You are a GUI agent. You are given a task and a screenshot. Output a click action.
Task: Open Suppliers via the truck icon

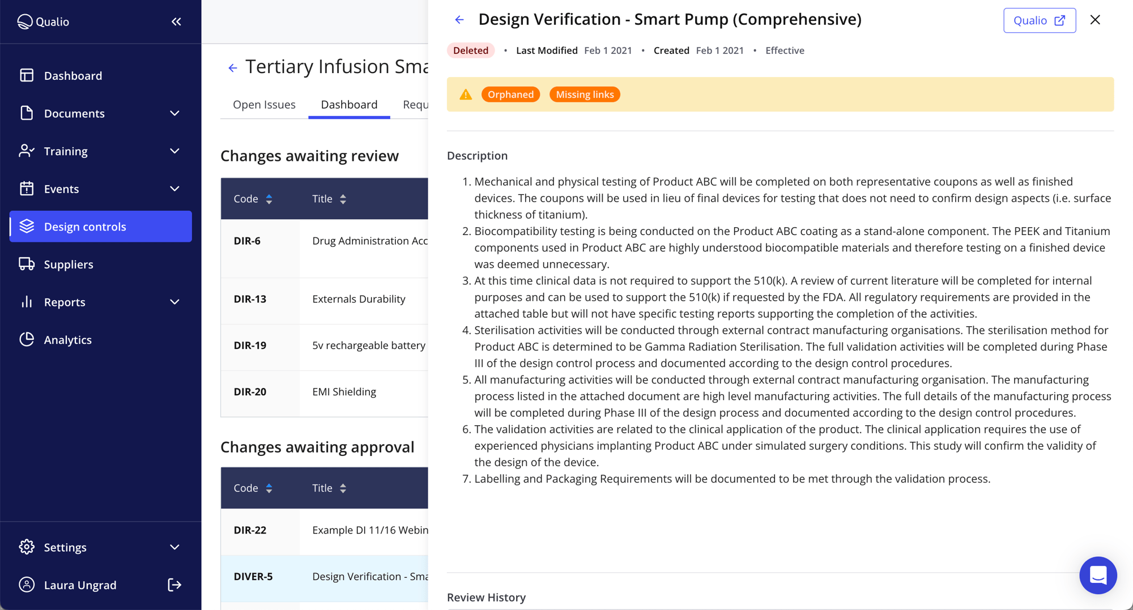click(27, 264)
